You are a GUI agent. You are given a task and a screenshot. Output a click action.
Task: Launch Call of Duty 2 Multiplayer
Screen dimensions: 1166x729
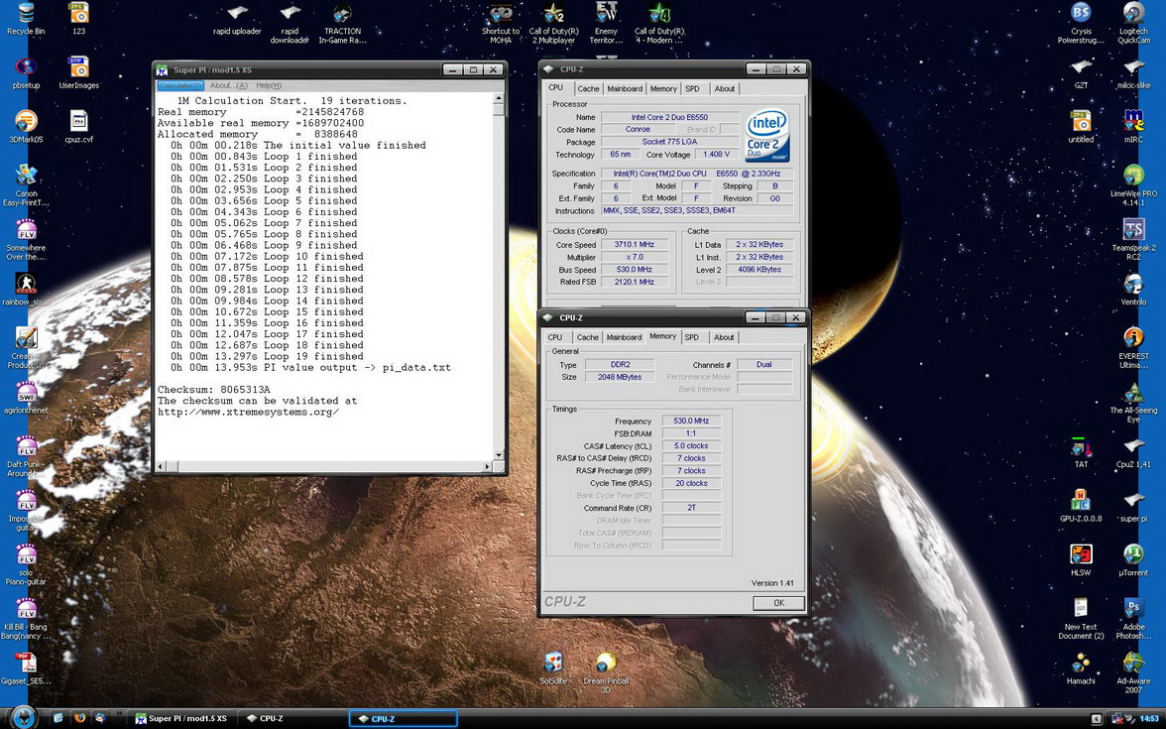click(x=553, y=23)
